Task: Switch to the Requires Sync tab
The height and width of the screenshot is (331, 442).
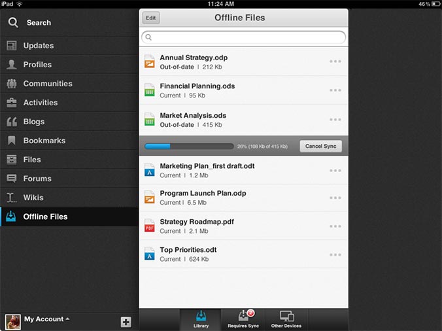Action: 243,319
